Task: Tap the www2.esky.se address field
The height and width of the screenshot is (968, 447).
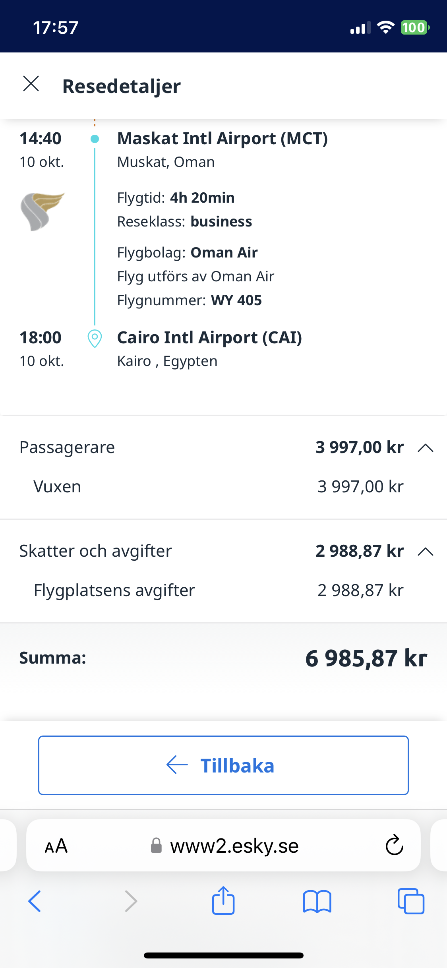Action: pyautogui.click(x=234, y=846)
